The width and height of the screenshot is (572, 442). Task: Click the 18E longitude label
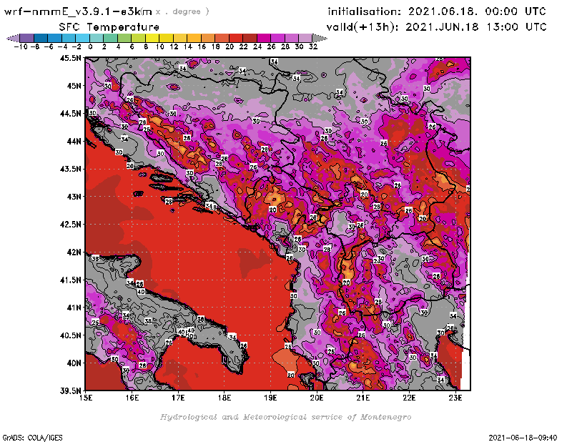(225, 398)
